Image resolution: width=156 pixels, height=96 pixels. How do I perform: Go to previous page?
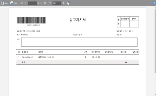click(26, 3)
